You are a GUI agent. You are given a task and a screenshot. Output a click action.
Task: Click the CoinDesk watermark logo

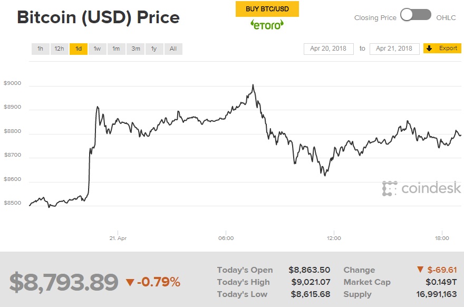coord(422,188)
